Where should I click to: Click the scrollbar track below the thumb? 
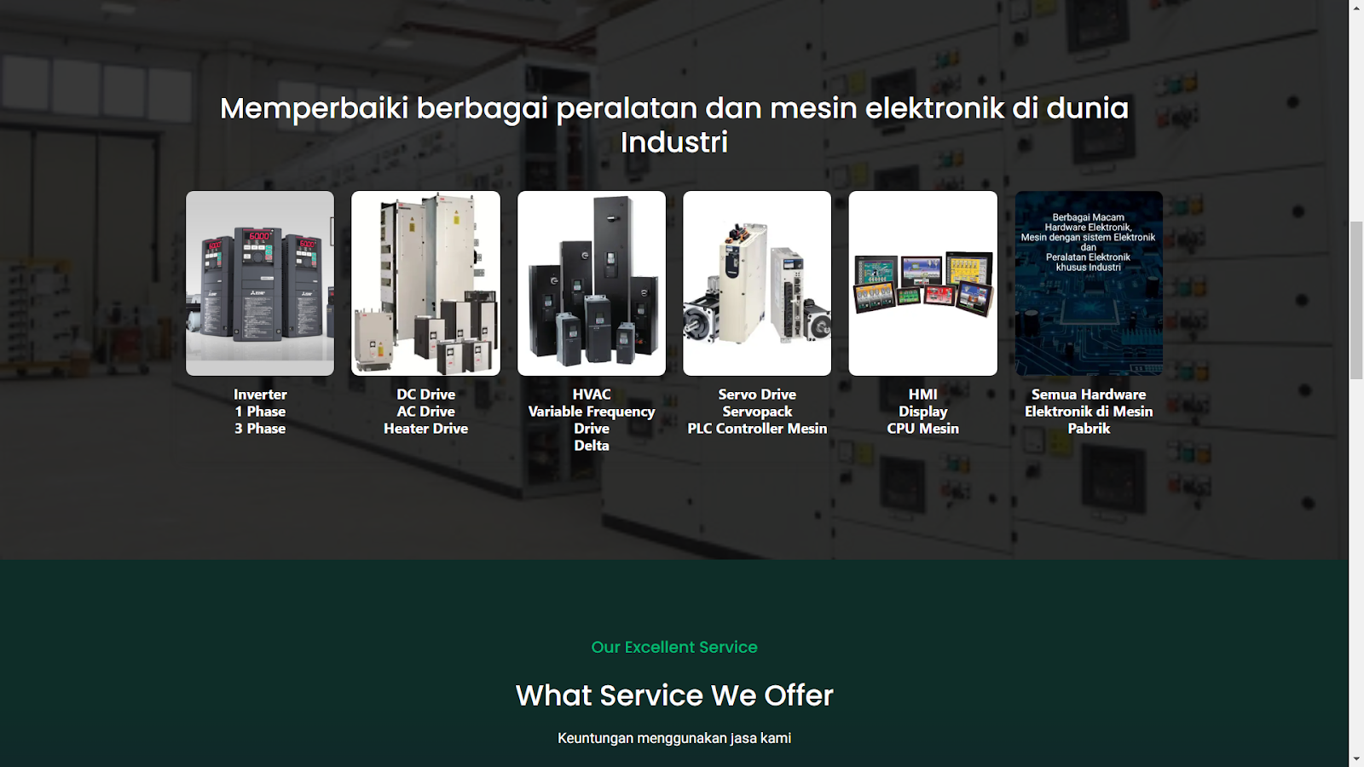tap(1356, 566)
